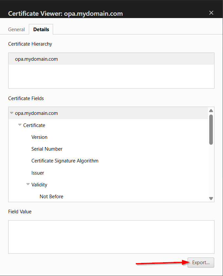Select the Details tab
223x276 pixels.
click(x=41, y=29)
